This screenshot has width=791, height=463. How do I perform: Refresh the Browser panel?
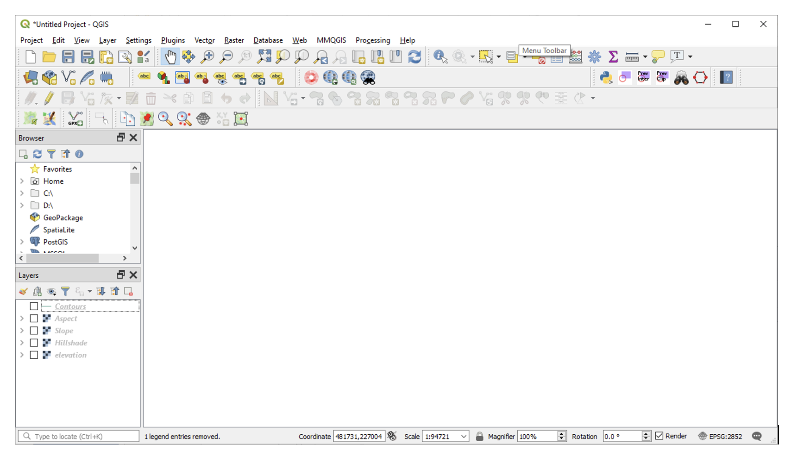(x=37, y=154)
